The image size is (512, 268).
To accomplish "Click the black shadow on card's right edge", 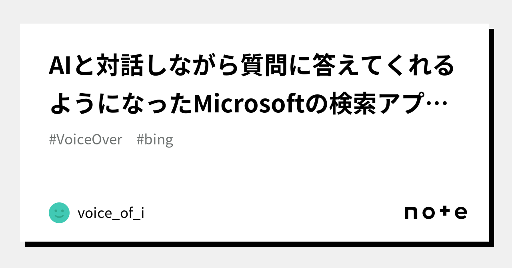I will tap(491, 136).
